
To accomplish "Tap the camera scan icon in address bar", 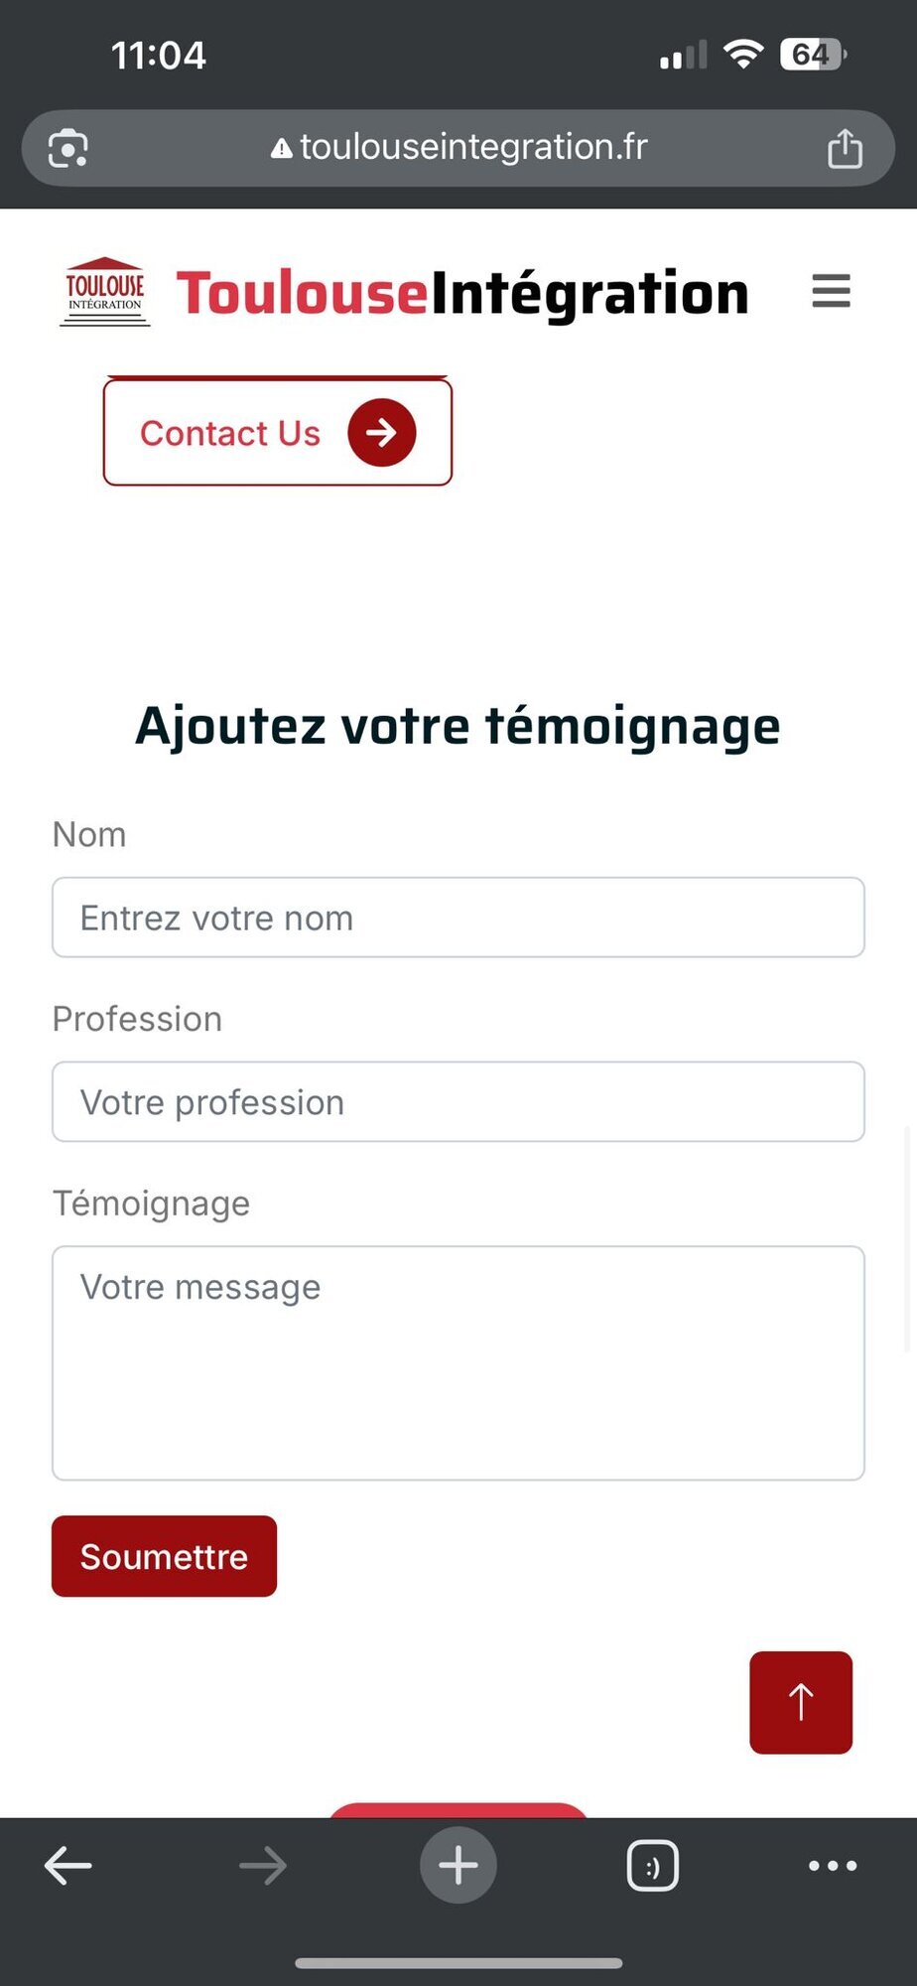I will (x=68, y=149).
